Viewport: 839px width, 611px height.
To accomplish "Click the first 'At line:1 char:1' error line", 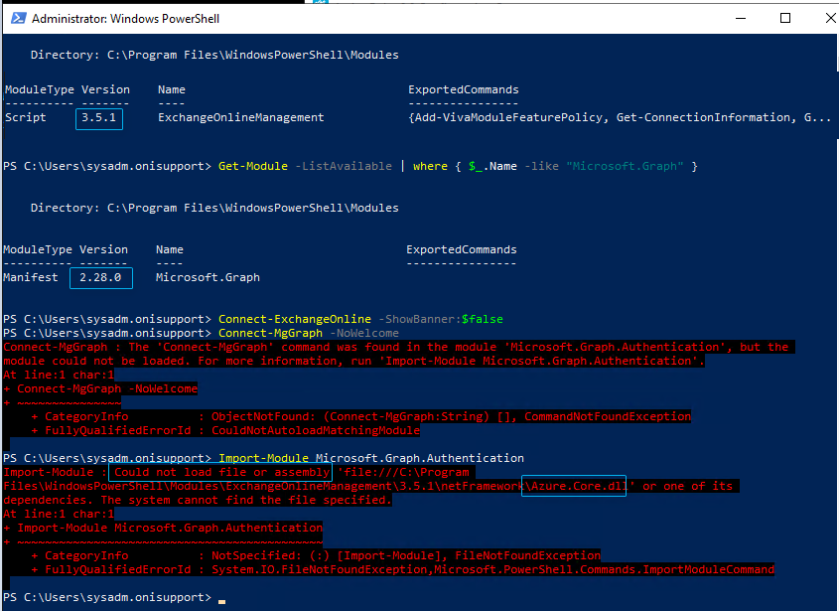I will click(x=59, y=375).
